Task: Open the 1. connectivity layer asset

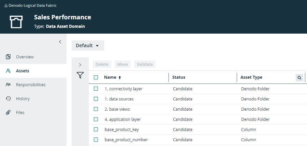Action: click(x=123, y=89)
